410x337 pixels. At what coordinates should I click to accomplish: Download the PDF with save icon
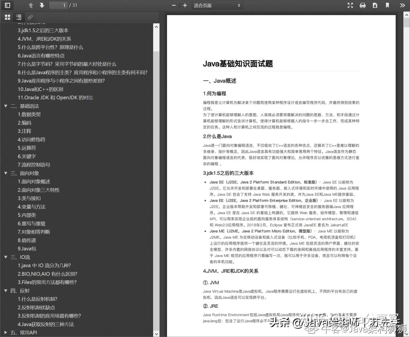point(375,5)
